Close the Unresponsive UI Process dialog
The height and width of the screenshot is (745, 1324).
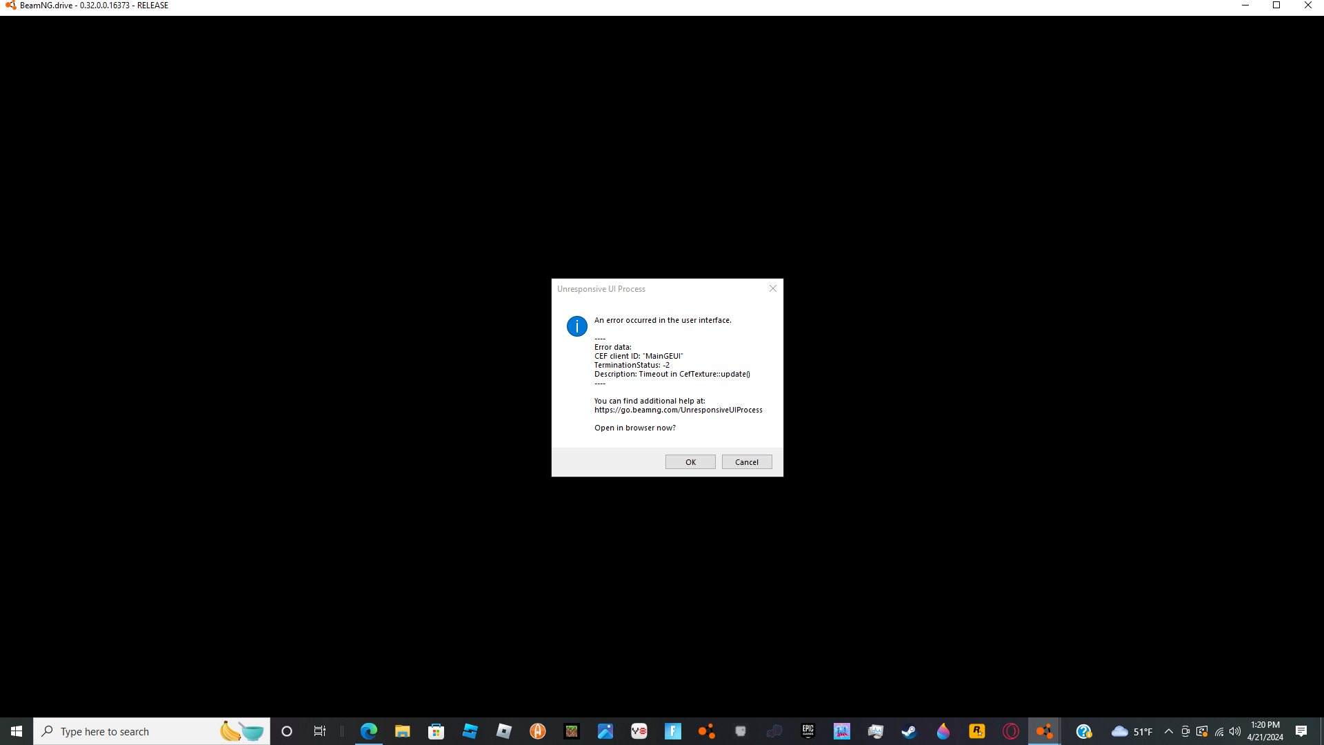[773, 288]
